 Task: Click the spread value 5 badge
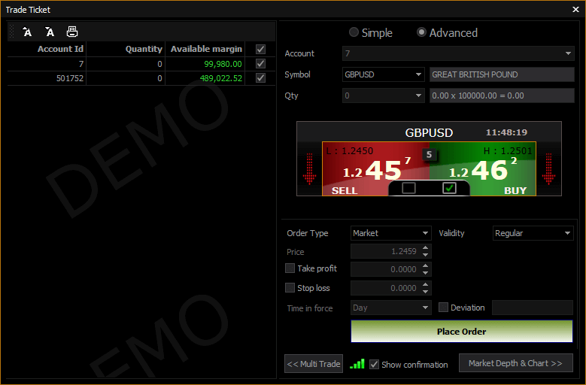tap(429, 155)
